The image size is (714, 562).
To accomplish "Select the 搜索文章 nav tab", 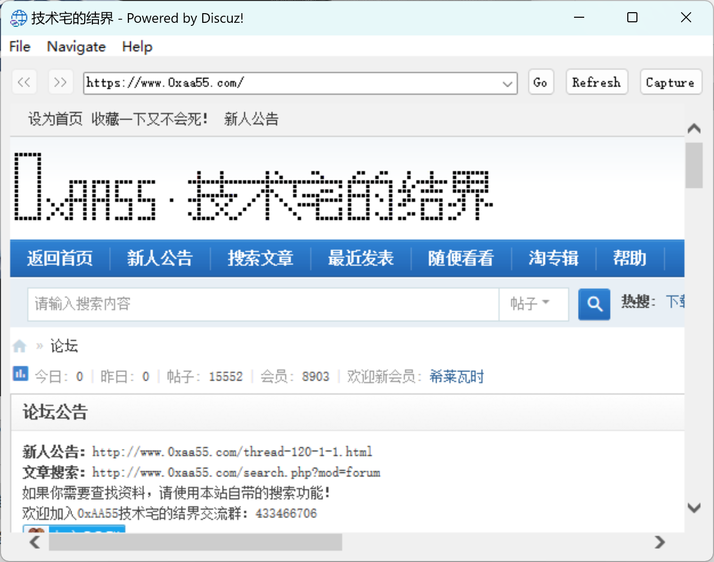I will pyautogui.click(x=260, y=258).
